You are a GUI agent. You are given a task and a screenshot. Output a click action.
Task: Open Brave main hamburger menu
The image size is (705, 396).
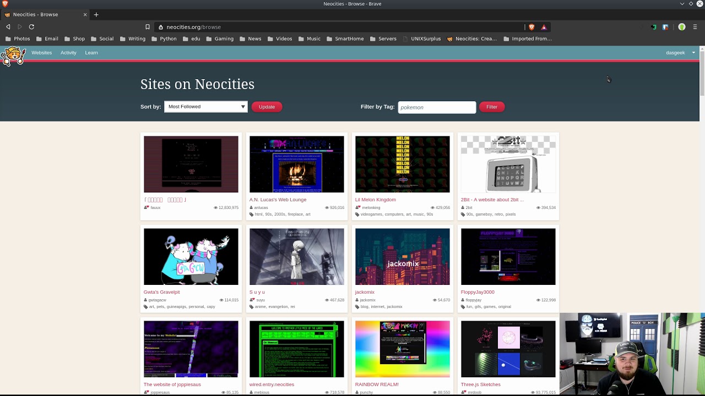coord(695,27)
